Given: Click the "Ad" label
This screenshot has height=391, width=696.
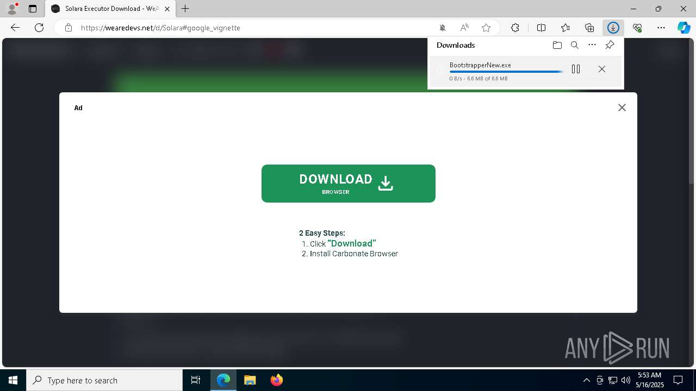Looking at the screenshot, I should [x=78, y=108].
